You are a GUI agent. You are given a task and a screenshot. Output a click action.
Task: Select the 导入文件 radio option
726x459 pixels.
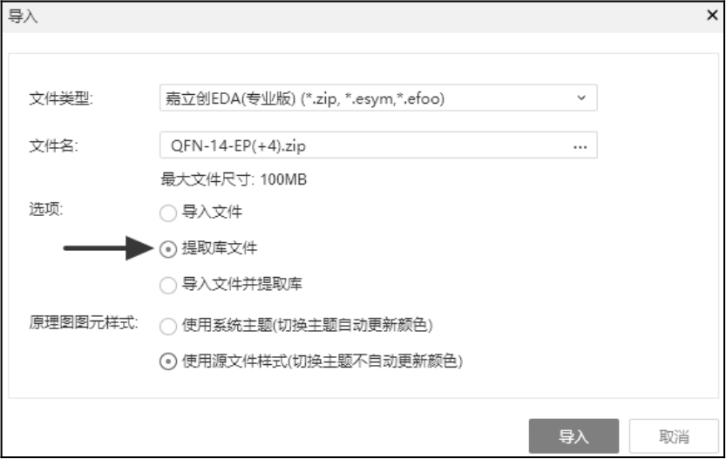pyautogui.click(x=167, y=212)
